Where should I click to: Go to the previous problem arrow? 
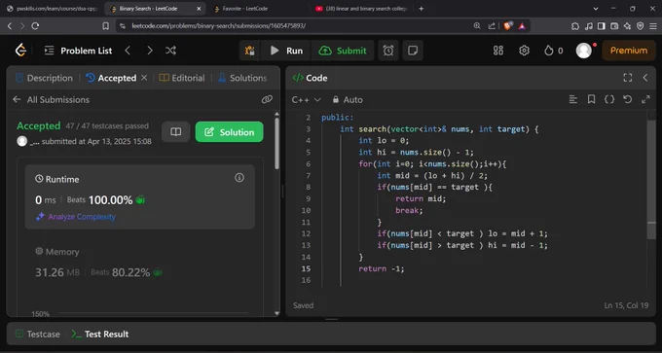tap(128, 51)
